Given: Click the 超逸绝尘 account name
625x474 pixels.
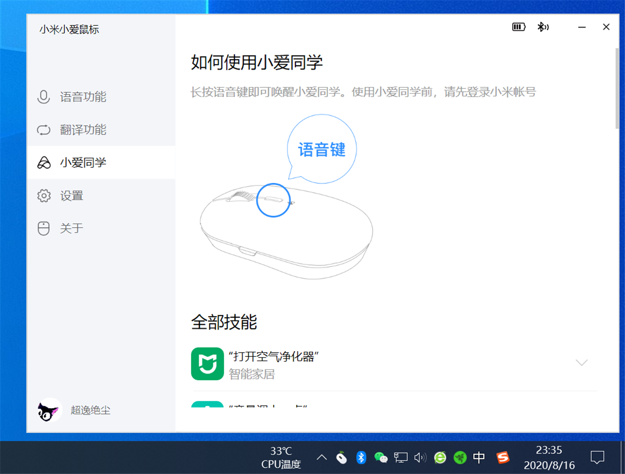Looking at the screenshot, I should click(x=90, y=410).
